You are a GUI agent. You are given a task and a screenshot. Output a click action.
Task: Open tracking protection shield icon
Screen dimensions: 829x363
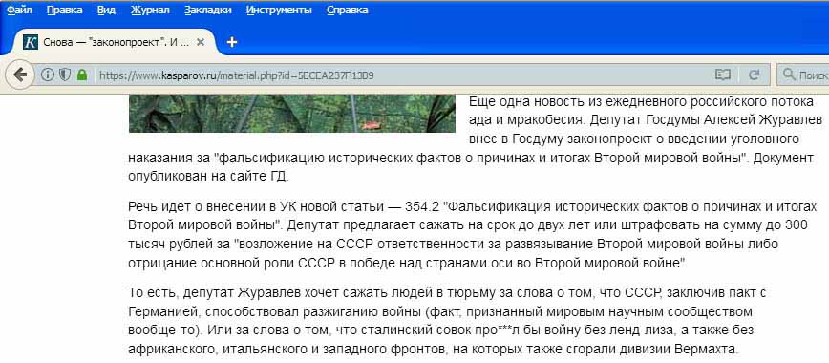(65, 75)
